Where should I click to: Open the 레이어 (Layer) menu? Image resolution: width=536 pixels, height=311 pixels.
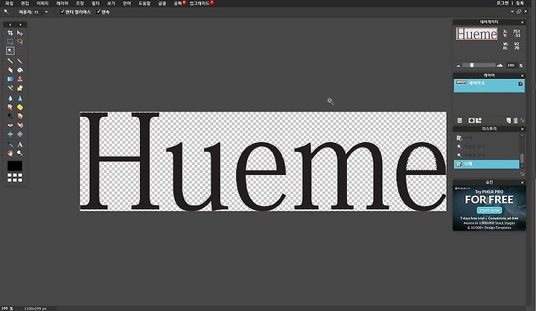pos(63,3)
